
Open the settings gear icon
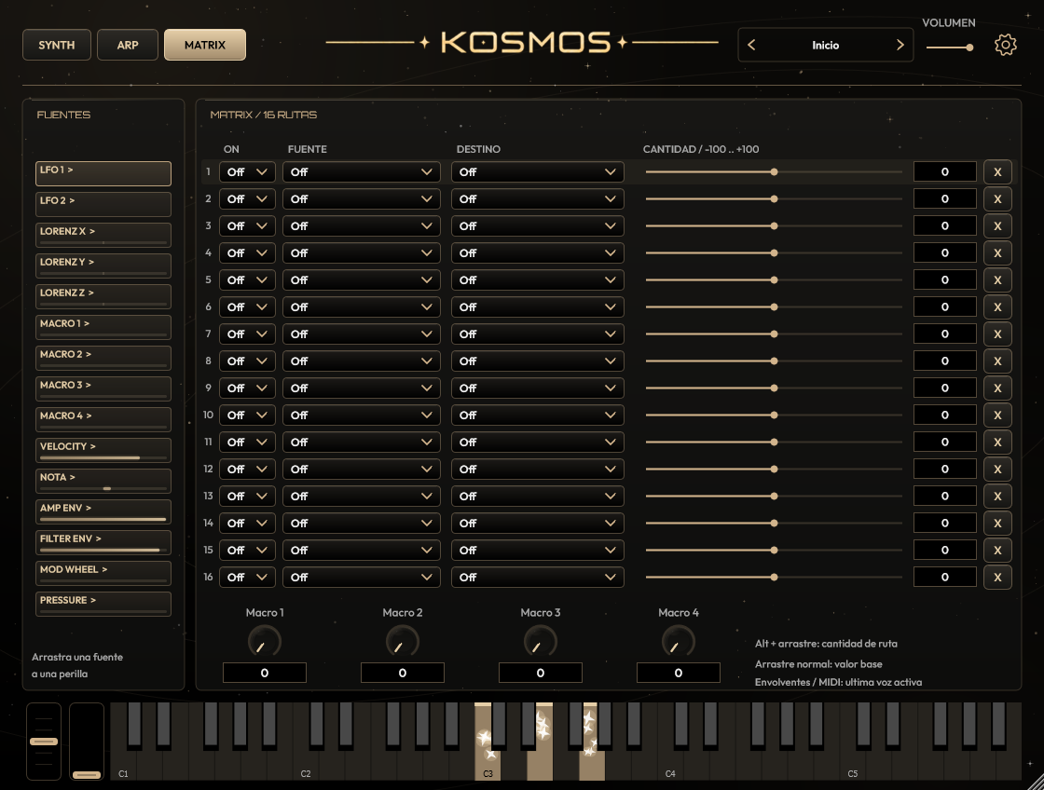(1006, 45)
